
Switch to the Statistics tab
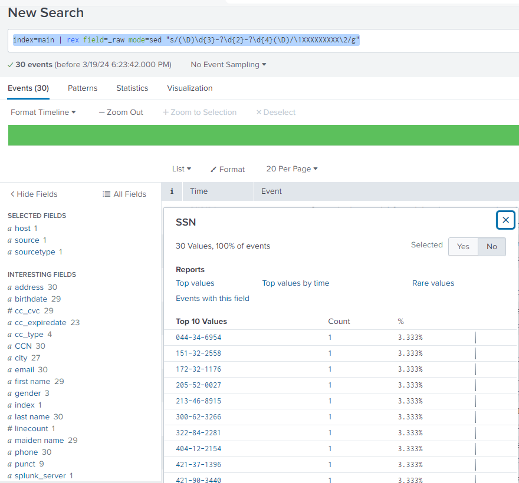tap(132, 88)
